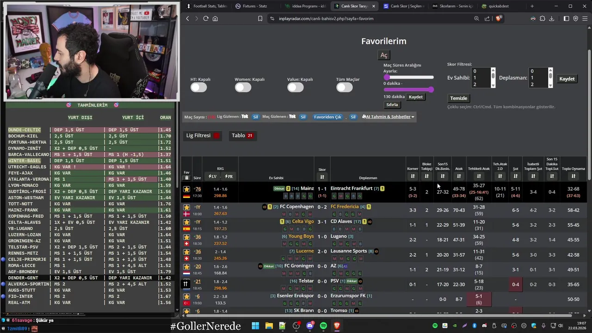Click the Aç button

384,55
